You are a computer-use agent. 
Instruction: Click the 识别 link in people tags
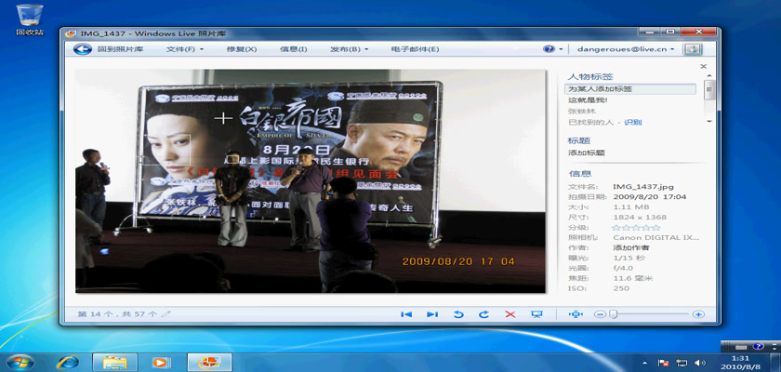632,122
